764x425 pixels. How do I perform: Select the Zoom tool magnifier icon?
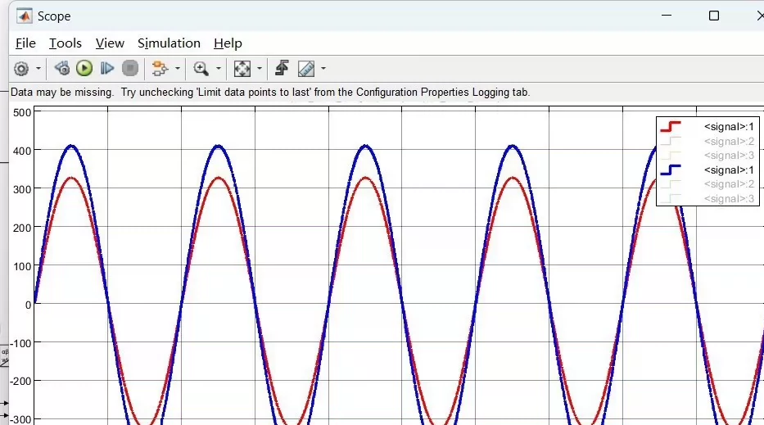pos(201,68)
